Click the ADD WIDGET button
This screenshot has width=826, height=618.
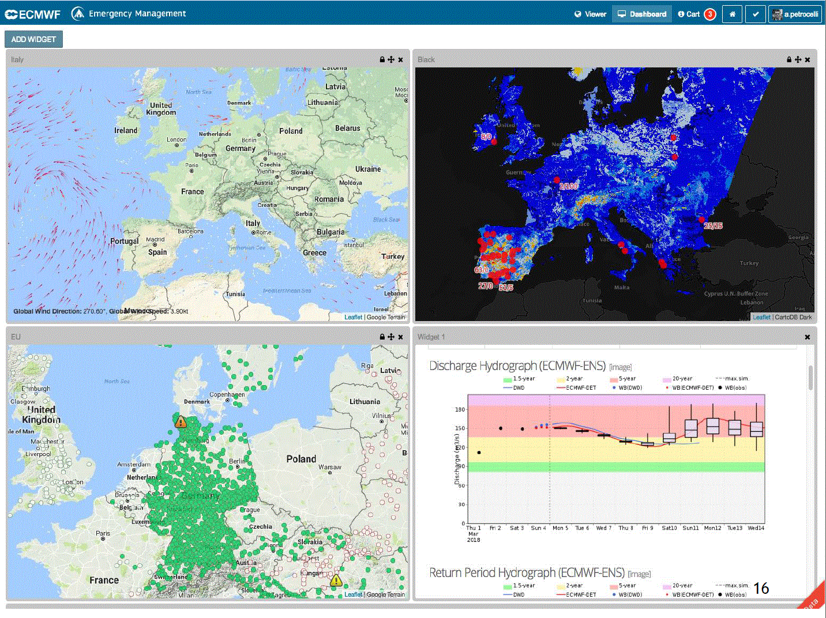pos(33,39)
